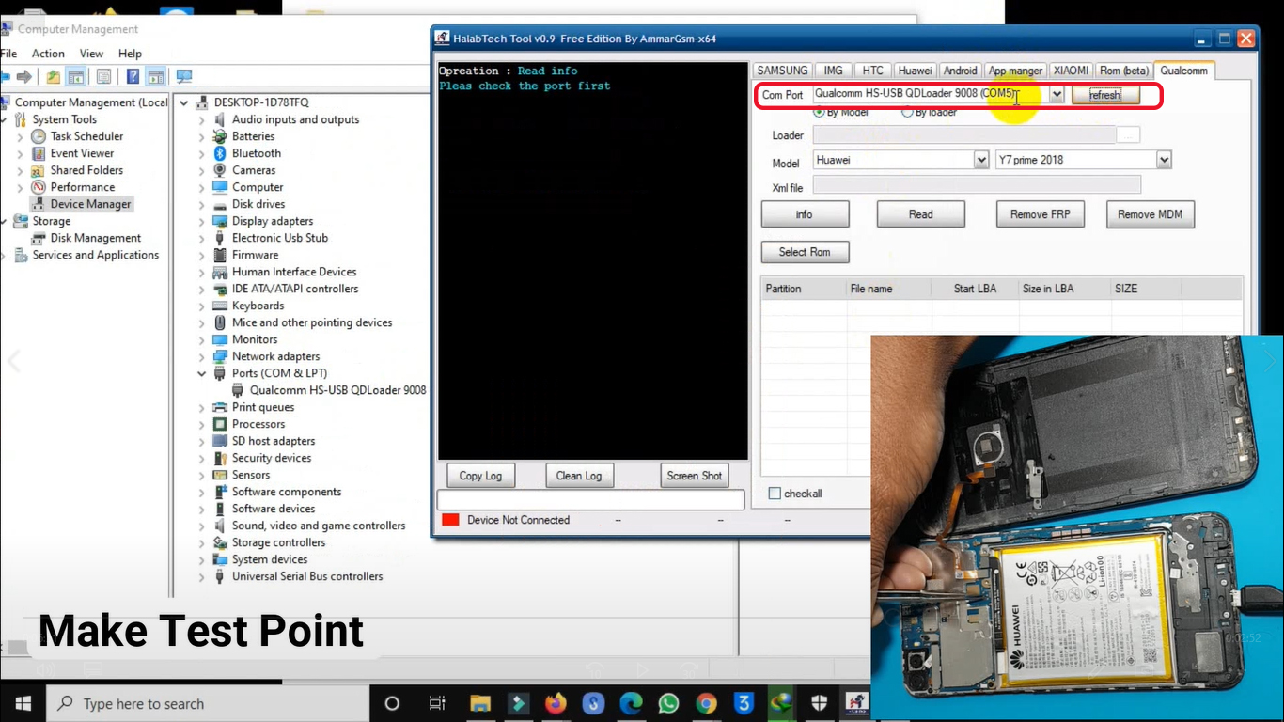Click the Windows Start button
Image resolution: width=1284 pixels, height=722 pixels.
[x=23, y=703]
